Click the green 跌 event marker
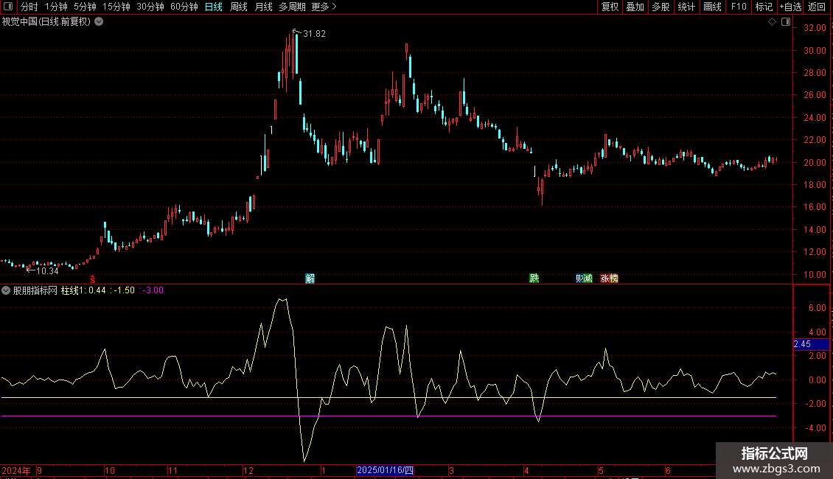The image size is (833, 479). point(534,279)
